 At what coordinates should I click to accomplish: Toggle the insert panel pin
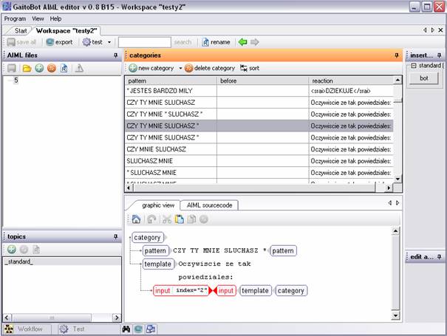(440, 55)
